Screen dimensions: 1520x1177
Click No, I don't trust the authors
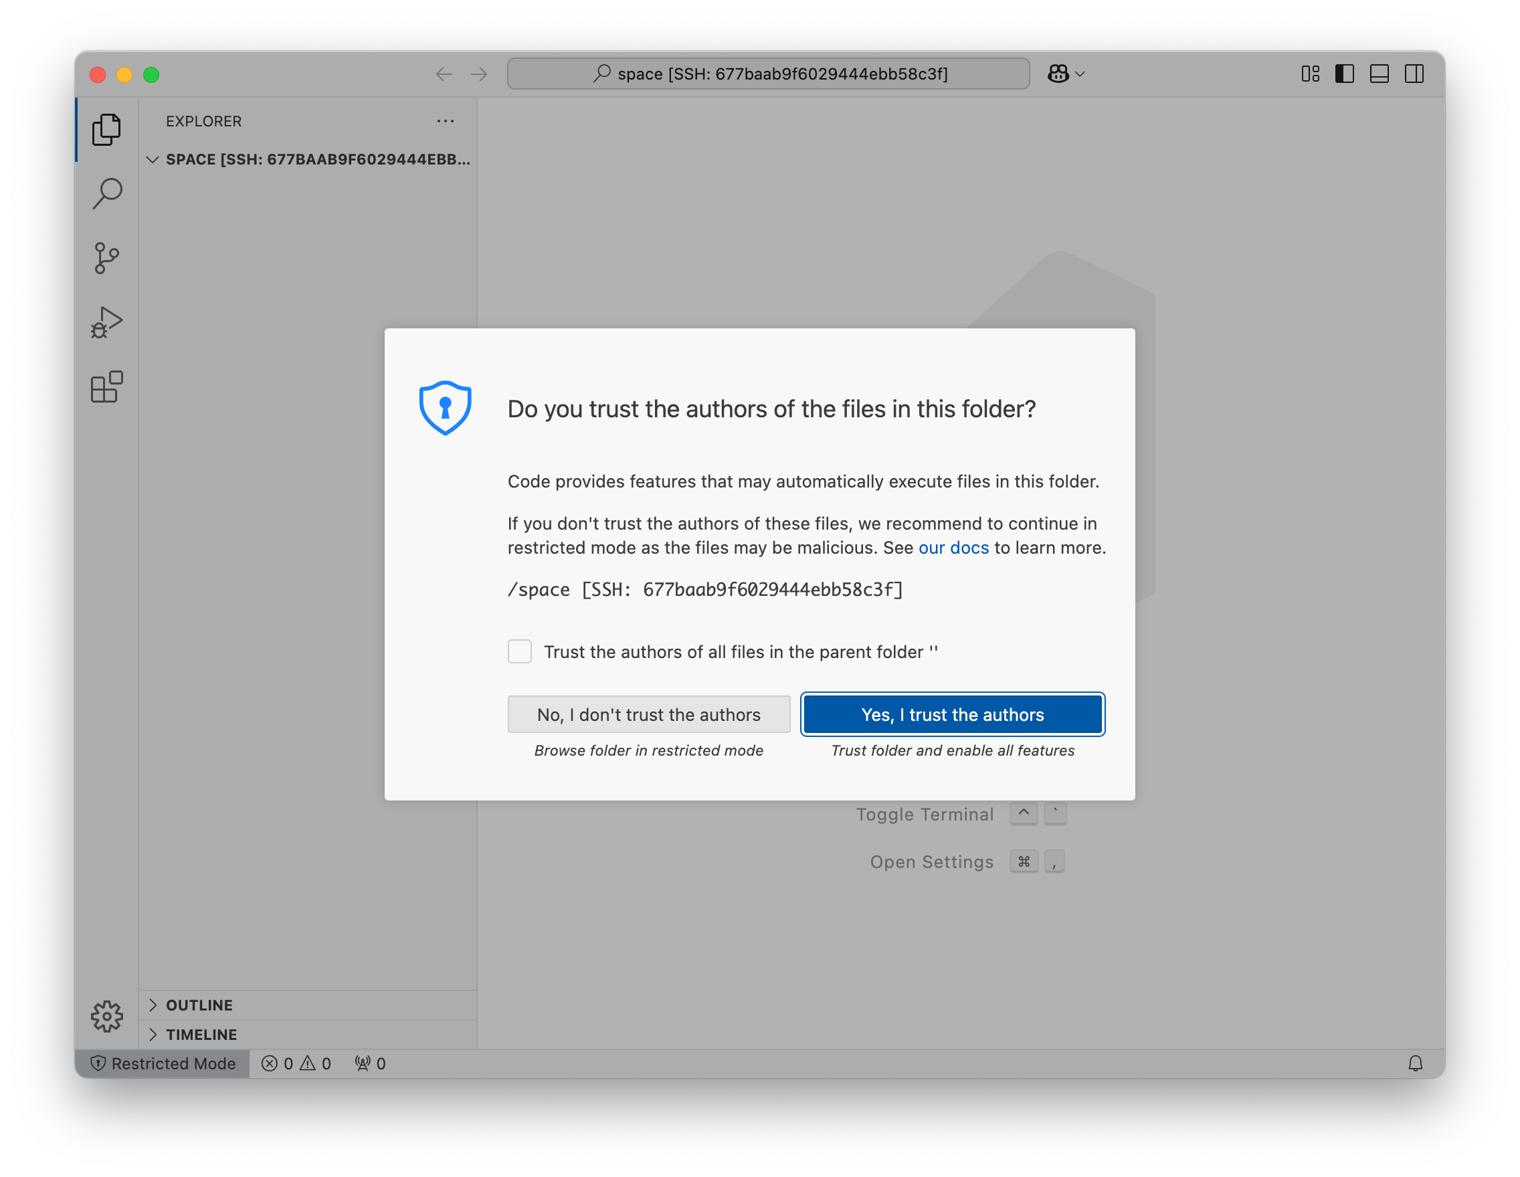649,714
